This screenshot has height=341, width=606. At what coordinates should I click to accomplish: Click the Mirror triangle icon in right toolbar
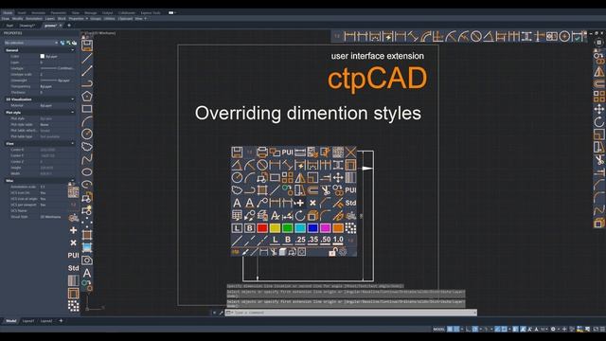[599, 72]
